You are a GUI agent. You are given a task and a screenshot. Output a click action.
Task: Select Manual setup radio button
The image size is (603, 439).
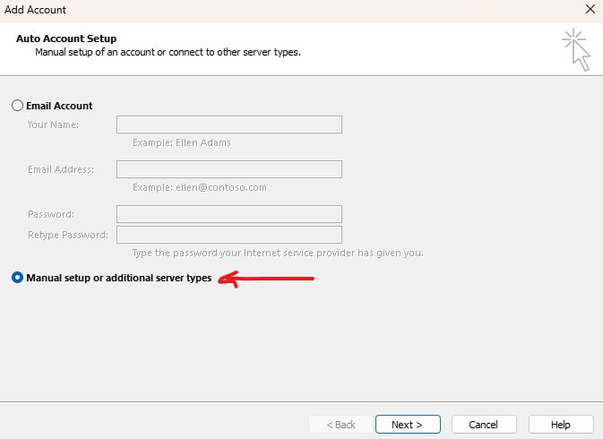17,278
